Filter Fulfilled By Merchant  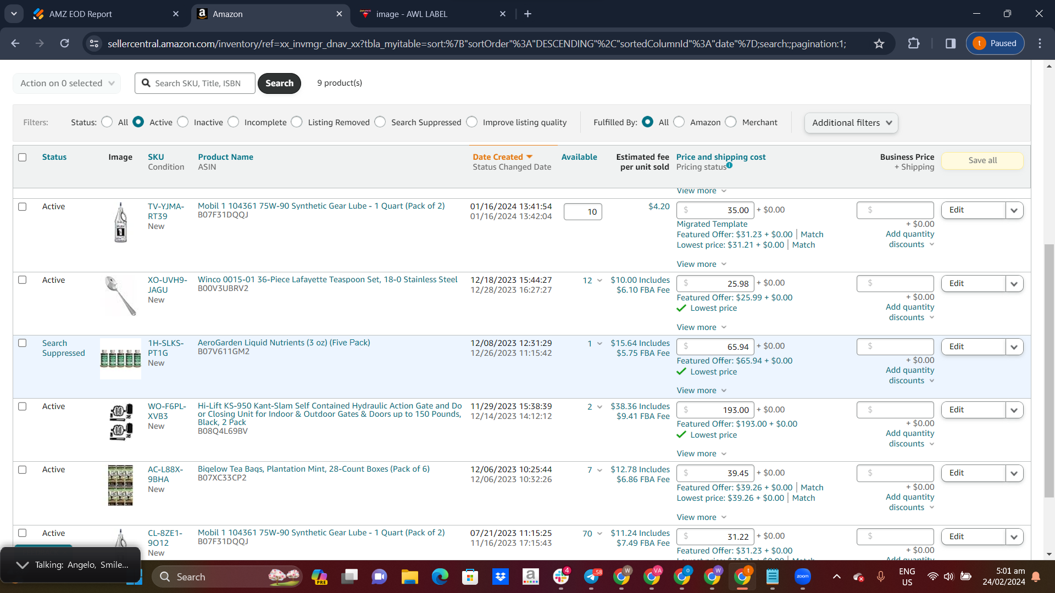[731, 122]
